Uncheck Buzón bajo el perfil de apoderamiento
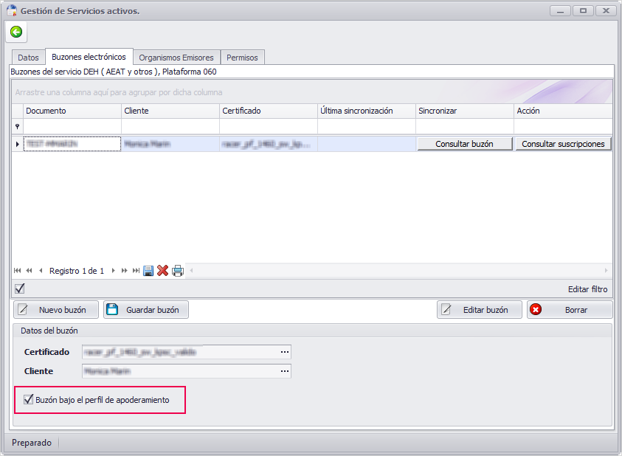Image resolution: width=622 pixels, height=456 pixels. [28, 399]
